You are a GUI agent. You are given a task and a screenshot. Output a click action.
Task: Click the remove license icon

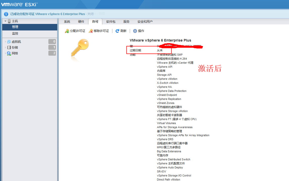point(91,31)
